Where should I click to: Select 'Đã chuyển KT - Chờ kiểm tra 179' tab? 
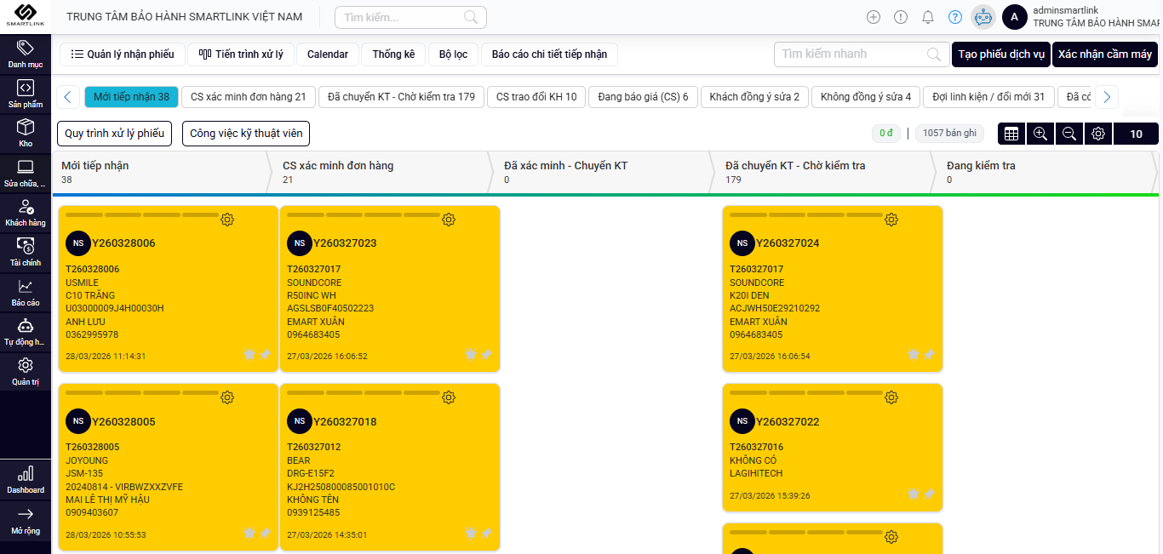401,97
